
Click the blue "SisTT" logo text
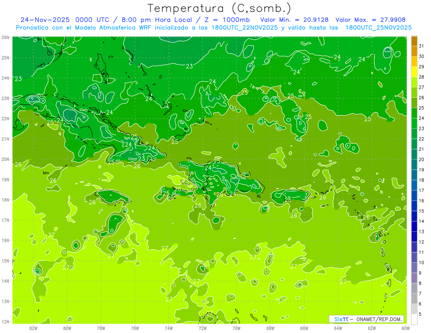[342, 319]
